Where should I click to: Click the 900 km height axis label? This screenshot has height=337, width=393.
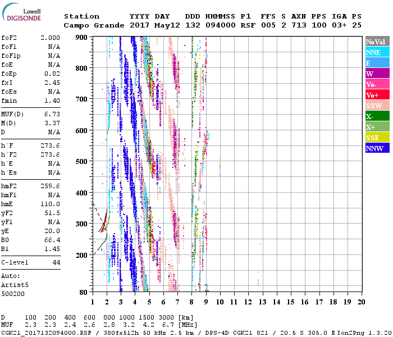pyautogui.click(x=81, y=38)
